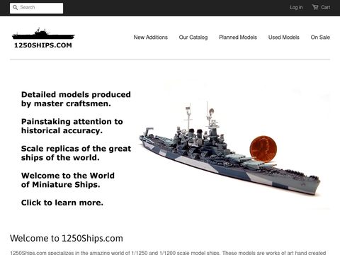Click 'Painstaking attention to historical accuracy.' text
This screenshot has height=255, width=340.
72,126
